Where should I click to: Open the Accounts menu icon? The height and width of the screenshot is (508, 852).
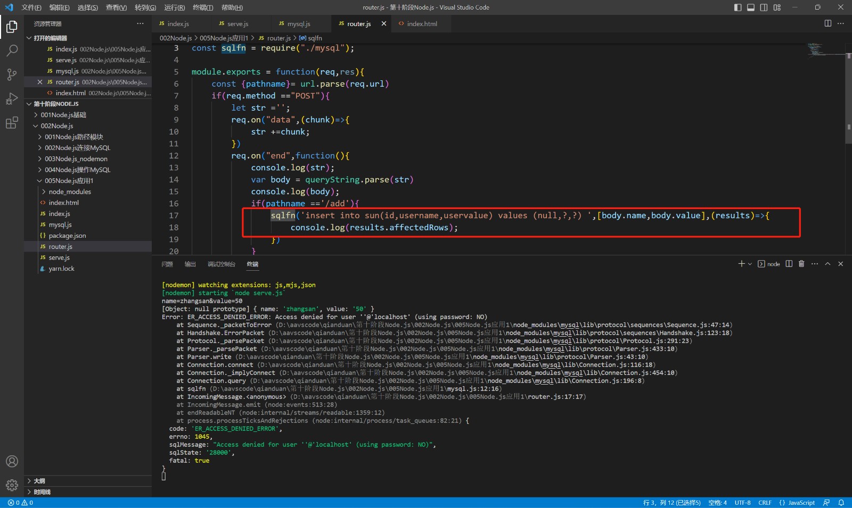tap(12, 461)
